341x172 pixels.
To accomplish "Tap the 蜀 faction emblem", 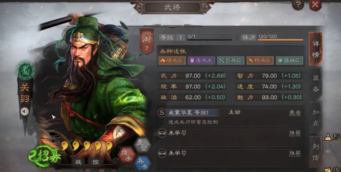I will (25, 71).
